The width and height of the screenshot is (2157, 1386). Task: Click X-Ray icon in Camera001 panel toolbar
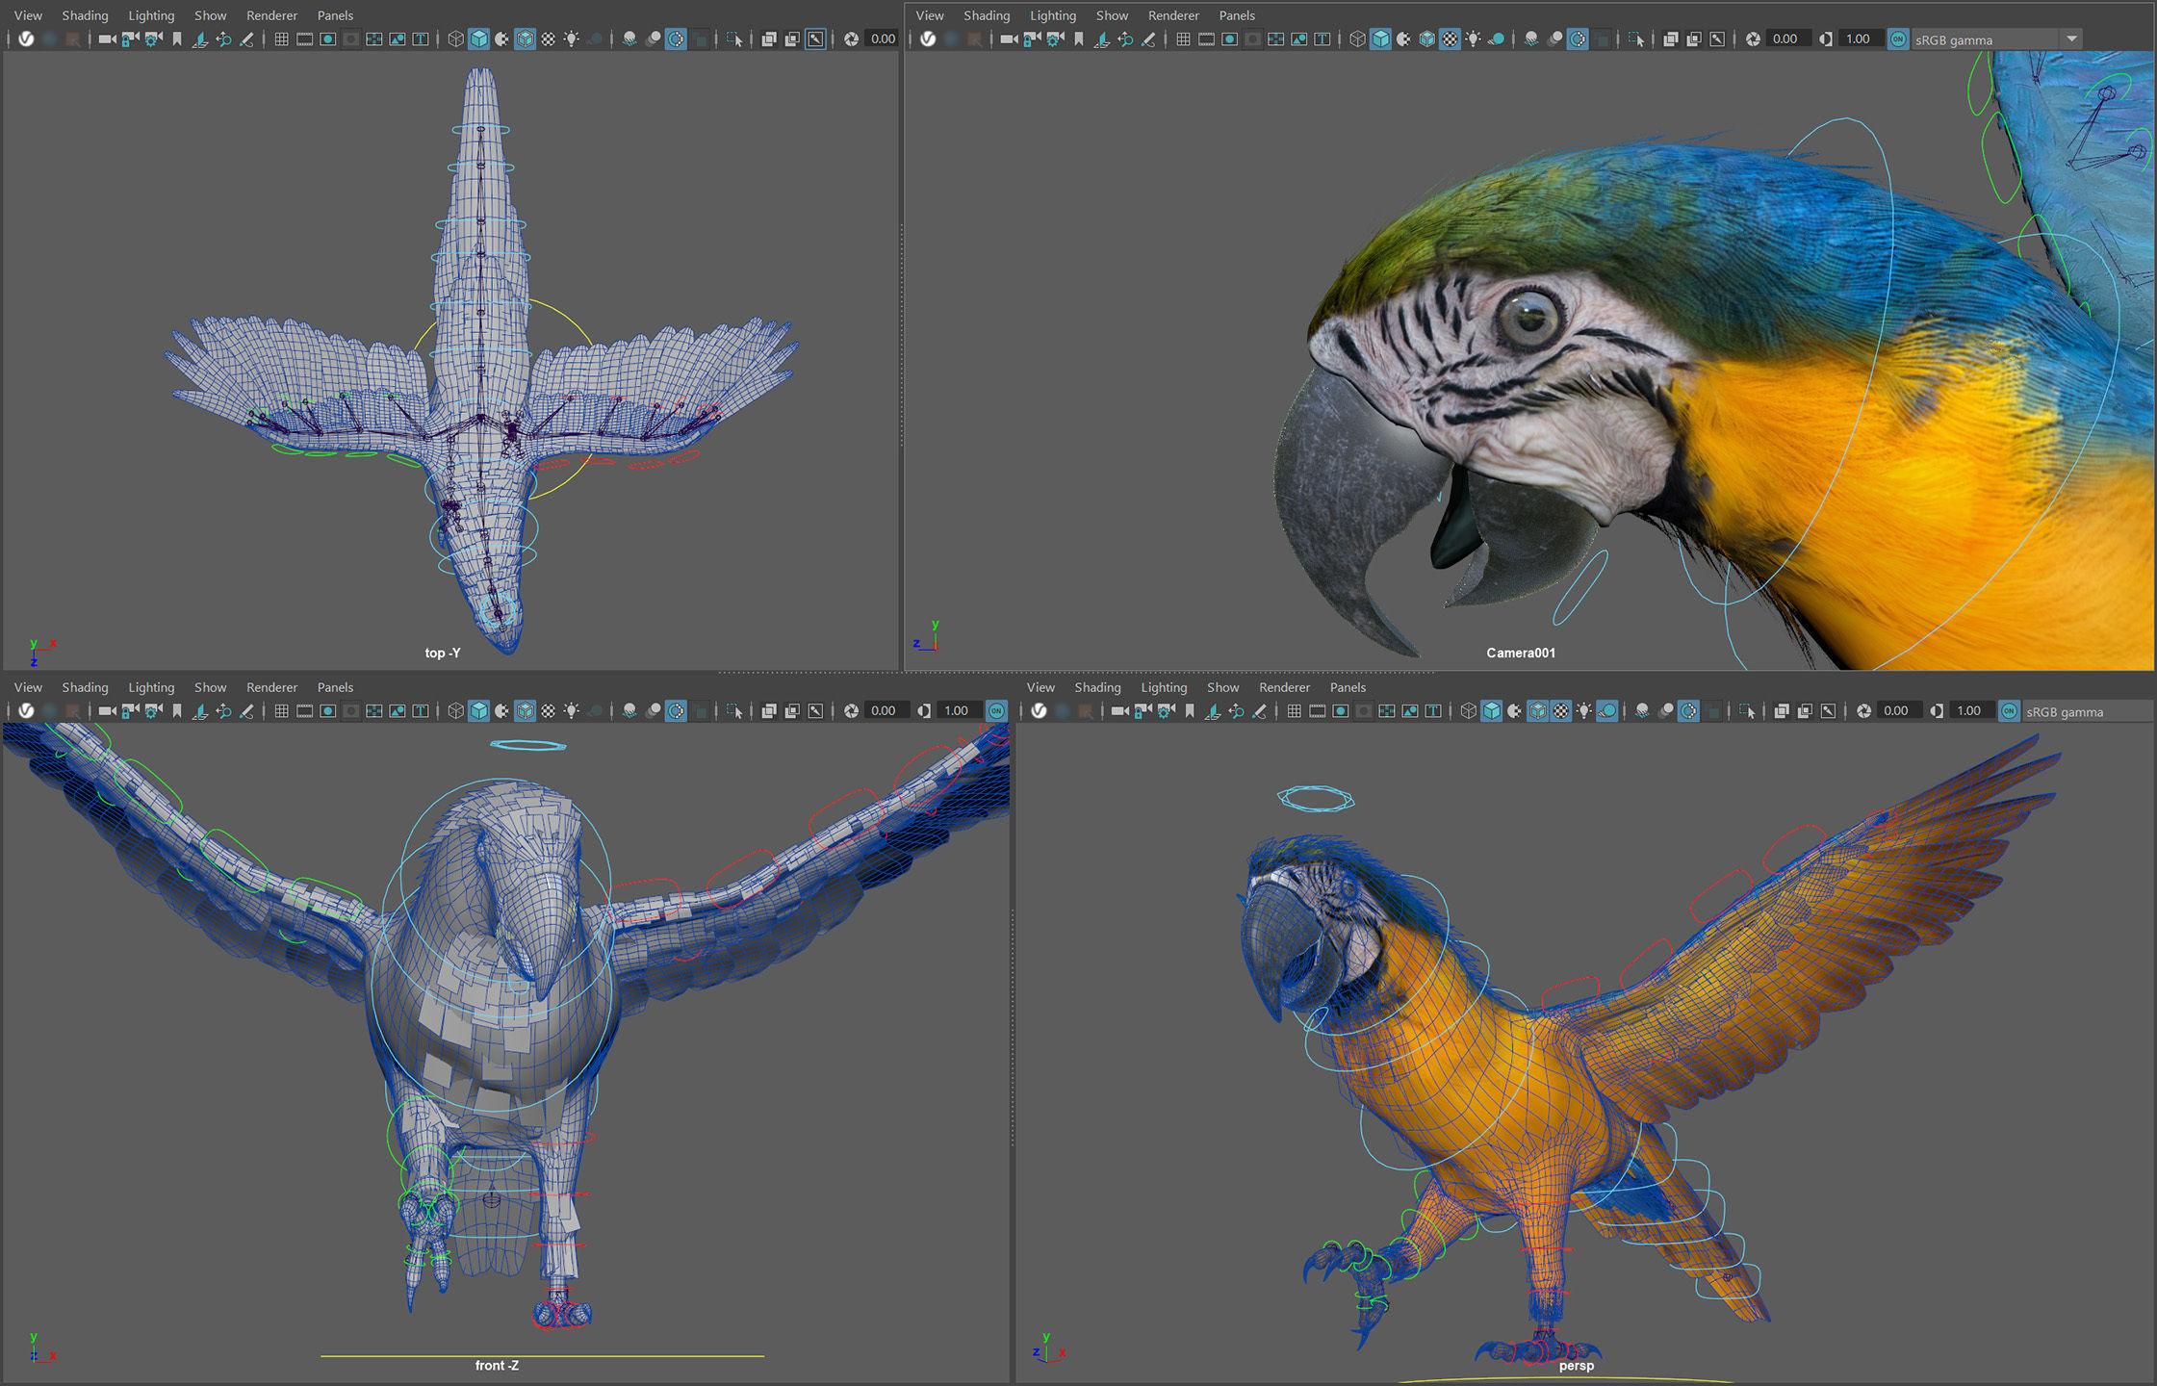1671,39
